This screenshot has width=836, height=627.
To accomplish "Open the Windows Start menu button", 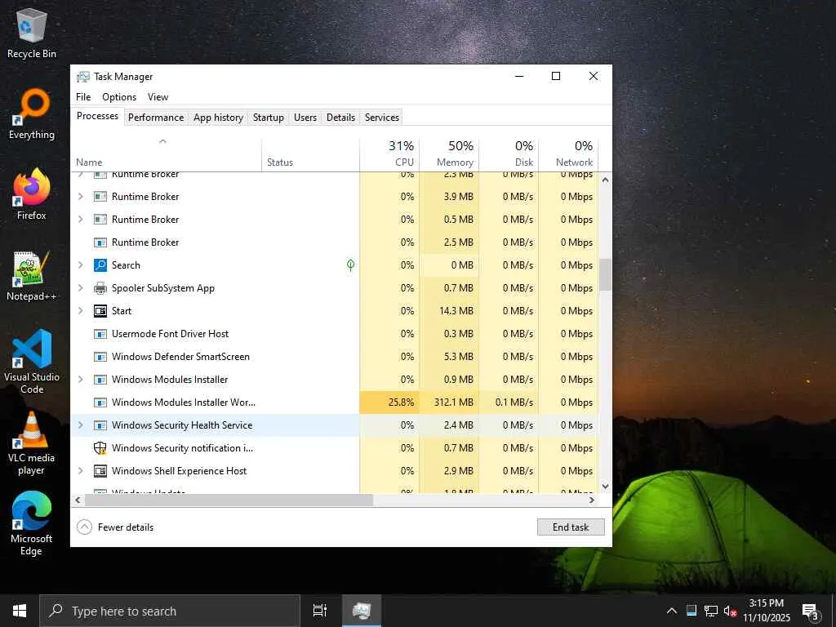I will [20, 611].
